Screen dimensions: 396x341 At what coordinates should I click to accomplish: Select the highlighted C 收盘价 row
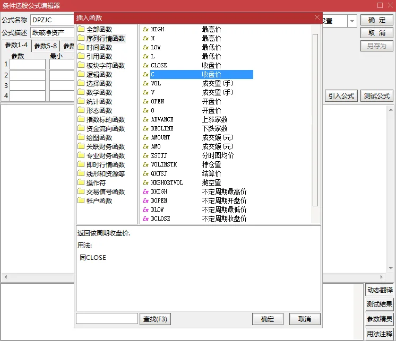pos(202,74)
